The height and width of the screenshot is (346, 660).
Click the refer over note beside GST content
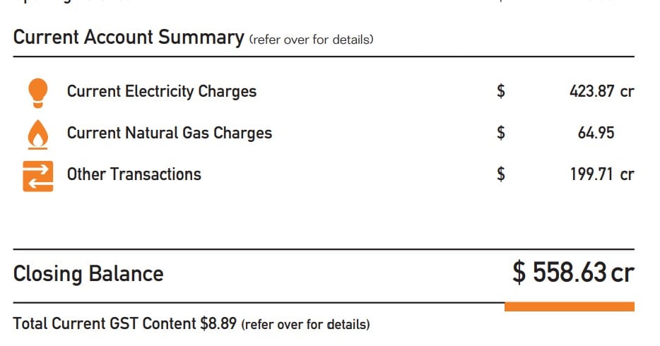pyautogui.click(x=305, y=325)
